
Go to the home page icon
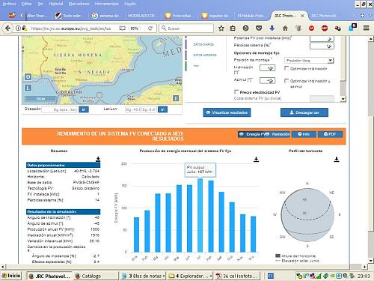[285, 28]
